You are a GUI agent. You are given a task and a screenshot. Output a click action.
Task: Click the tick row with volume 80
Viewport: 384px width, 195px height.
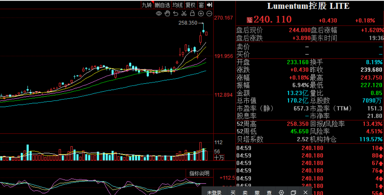310,156
